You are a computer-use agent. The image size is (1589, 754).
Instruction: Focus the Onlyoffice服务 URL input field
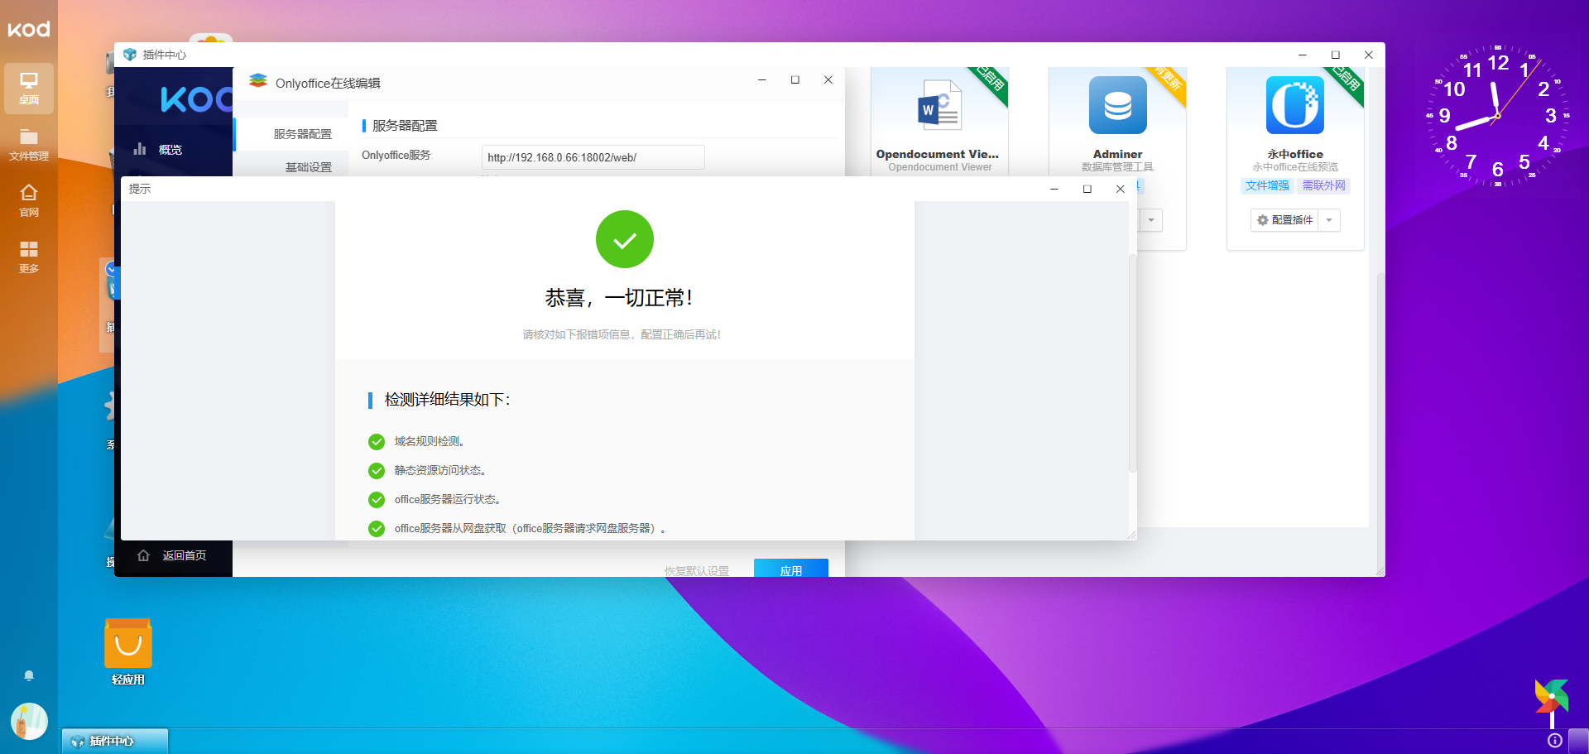pos(593,157)
